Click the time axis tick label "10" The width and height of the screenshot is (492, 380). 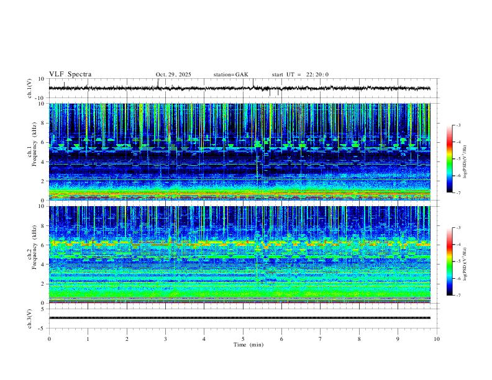tap(437, 339)
